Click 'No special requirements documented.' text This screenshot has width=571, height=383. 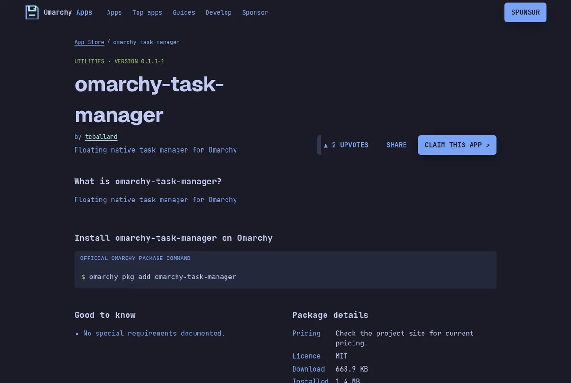pyautogui.click(x=154, y=334)
